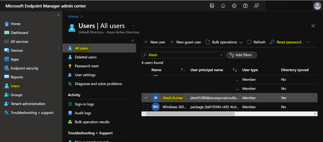Open Diagnose and solve problems

tap(98, 84)
